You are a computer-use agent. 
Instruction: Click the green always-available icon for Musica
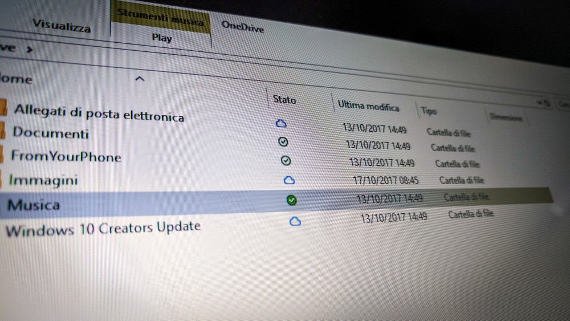pos(292,200)
